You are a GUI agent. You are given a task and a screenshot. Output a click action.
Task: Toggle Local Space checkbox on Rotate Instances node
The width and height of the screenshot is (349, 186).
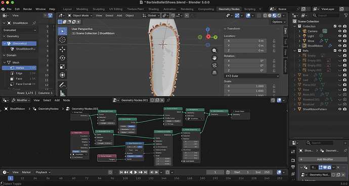click(x=184, y=161)
